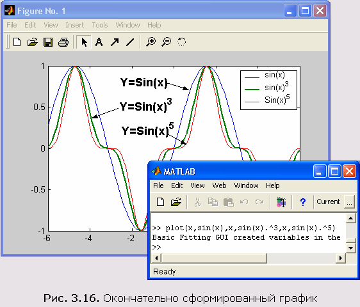Click the Ready status bar text
This screenshot has height=307, width=360.
(165, 271)
